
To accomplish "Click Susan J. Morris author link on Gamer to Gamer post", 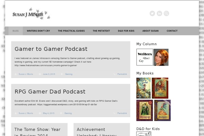I will (26, 74).
